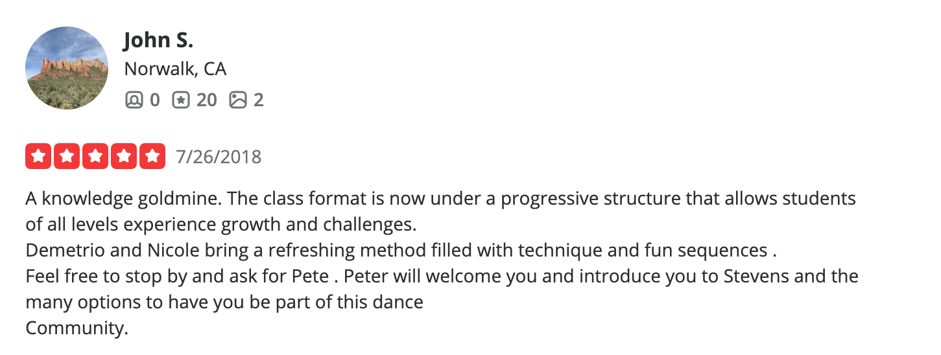941x355 pixels.
Task: Click the 'of all levels experience growth' line
Action: coord(221,225)
